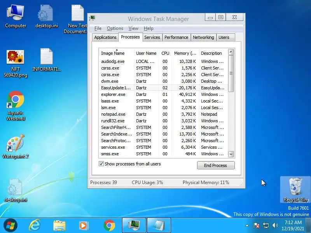311x233 pixels.
Task: Select the INFORMATI... text file icon
Action: [46, 59]
